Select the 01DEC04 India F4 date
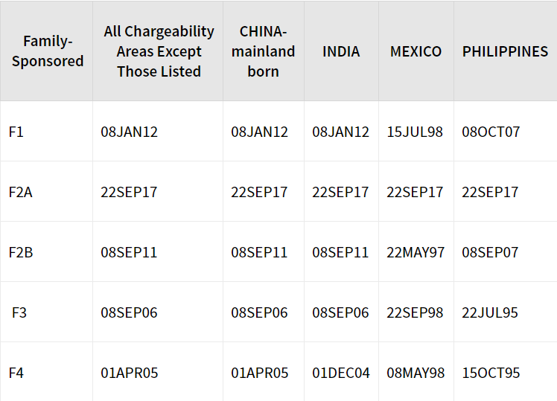Image resolution: width=557 pixels, height=401 pixels. coord(341,373)
